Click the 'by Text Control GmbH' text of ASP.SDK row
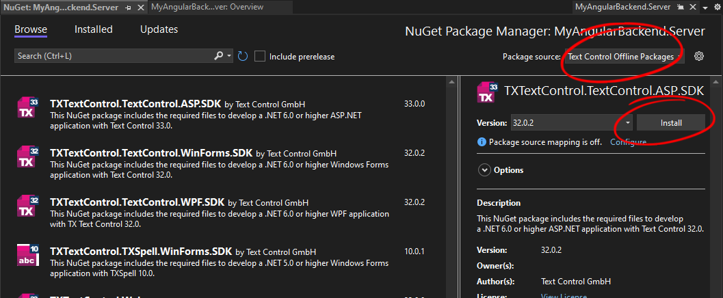723x298 pixels. [265, 104]
